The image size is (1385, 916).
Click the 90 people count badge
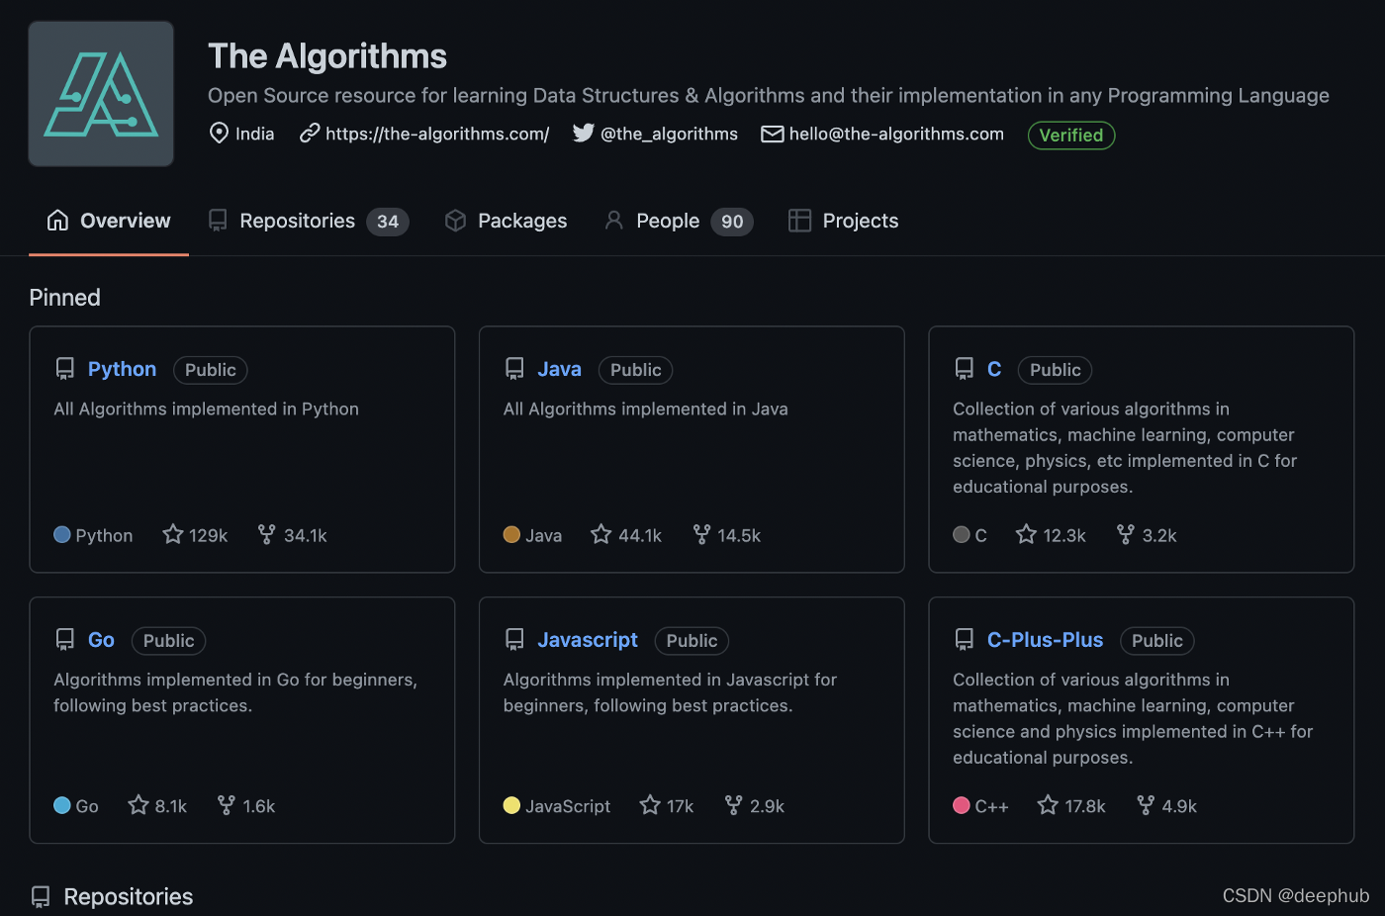click(732, 222)
